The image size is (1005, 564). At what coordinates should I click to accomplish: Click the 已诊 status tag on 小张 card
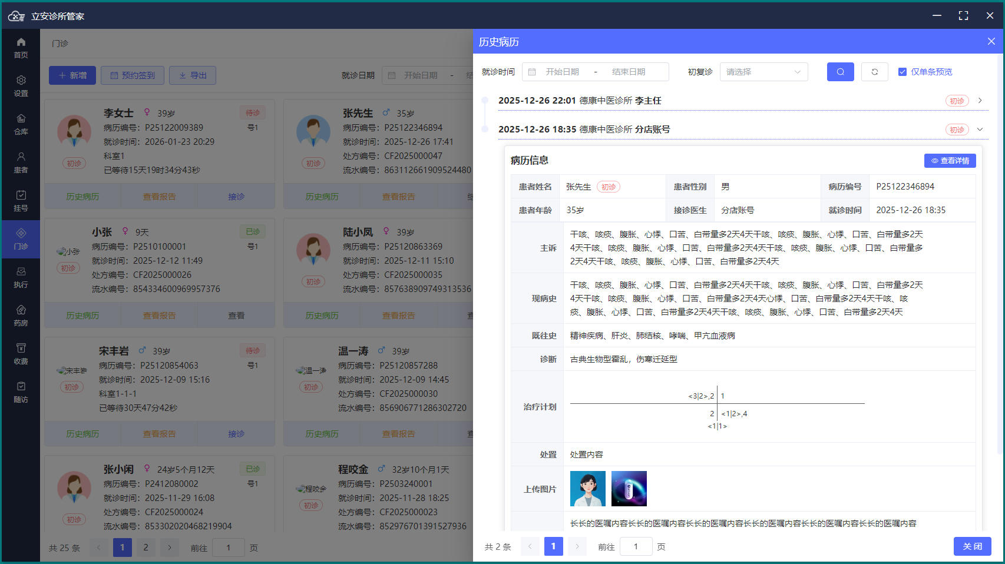(x=253, y=232)
